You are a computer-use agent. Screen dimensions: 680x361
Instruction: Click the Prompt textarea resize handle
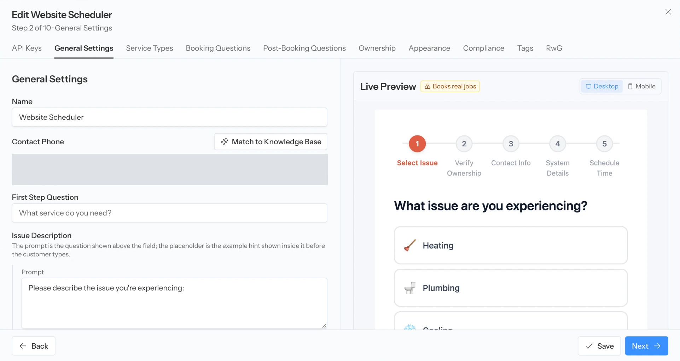(x=324, y=326)
